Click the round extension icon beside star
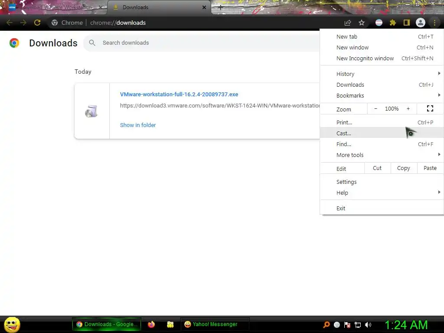 click(379, 23)
